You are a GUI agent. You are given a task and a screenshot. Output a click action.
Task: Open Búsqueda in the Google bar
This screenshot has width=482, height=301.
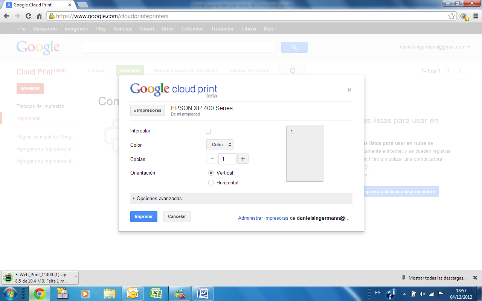point(45,29)
